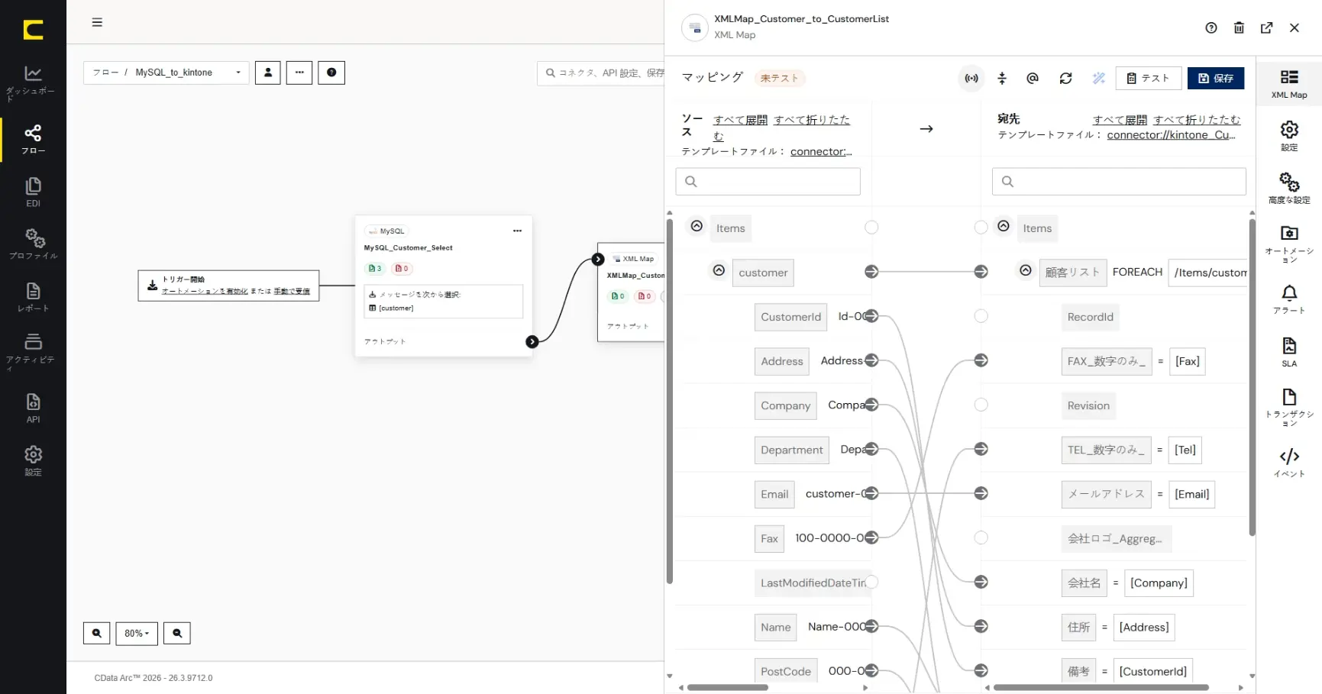Click the destination すべて展開 link
This screenshot has width=1322, height=694.
coord(1120,120)
